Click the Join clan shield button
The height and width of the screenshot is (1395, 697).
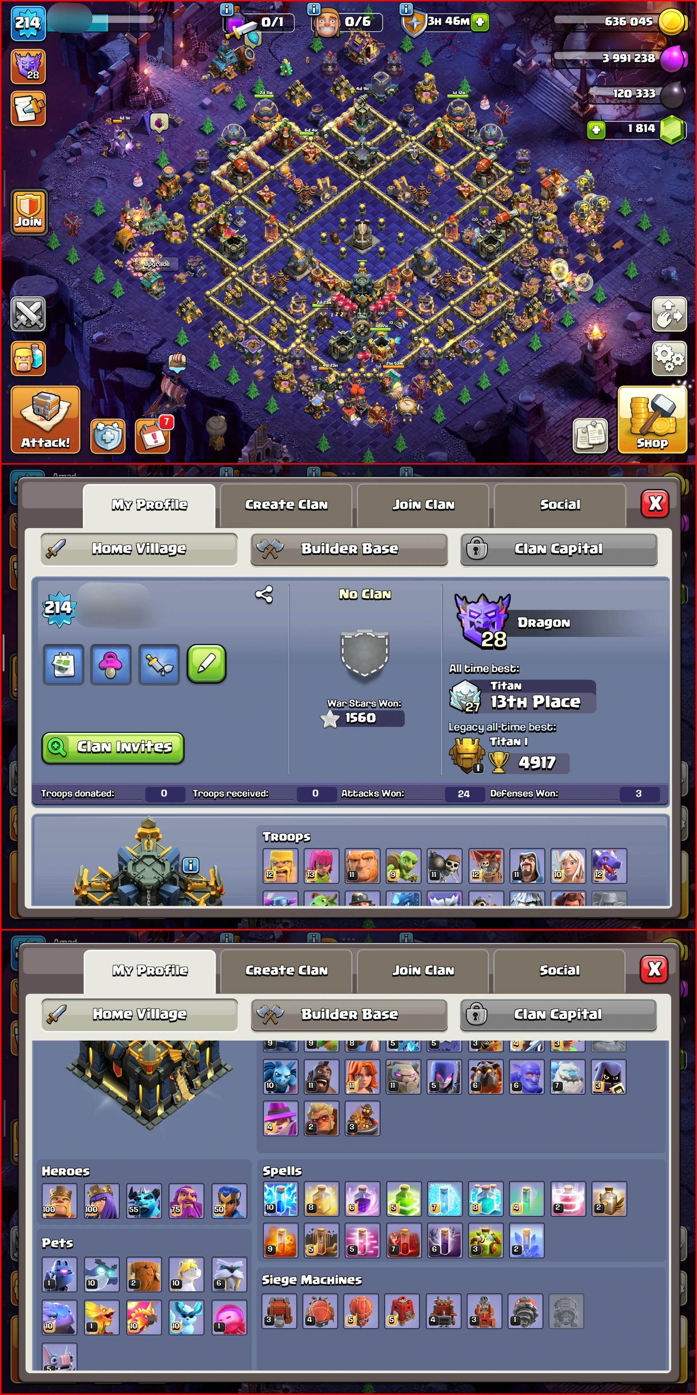[28, 212]
